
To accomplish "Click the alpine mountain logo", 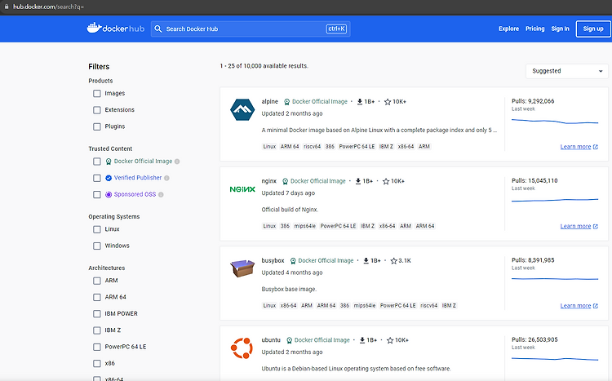I will pos(242,109).
